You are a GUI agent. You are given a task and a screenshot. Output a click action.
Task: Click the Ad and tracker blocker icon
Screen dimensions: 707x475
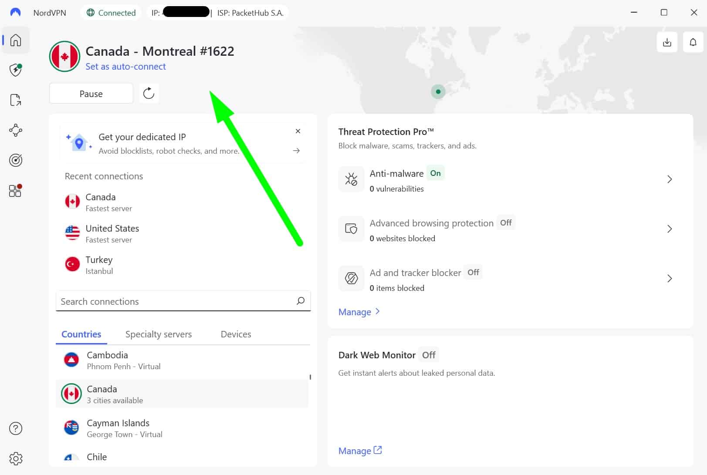[351, 278]
